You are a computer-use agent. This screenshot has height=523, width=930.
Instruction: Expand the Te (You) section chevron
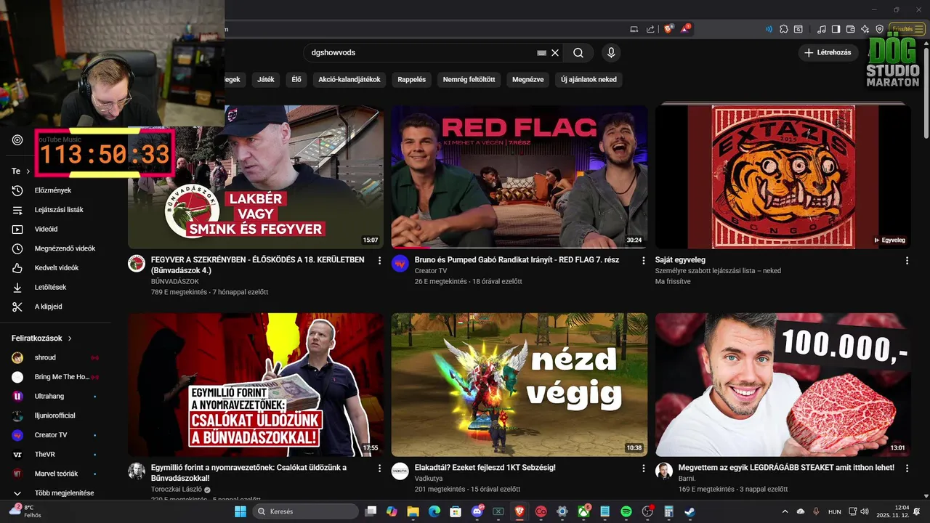pos(28,171)
